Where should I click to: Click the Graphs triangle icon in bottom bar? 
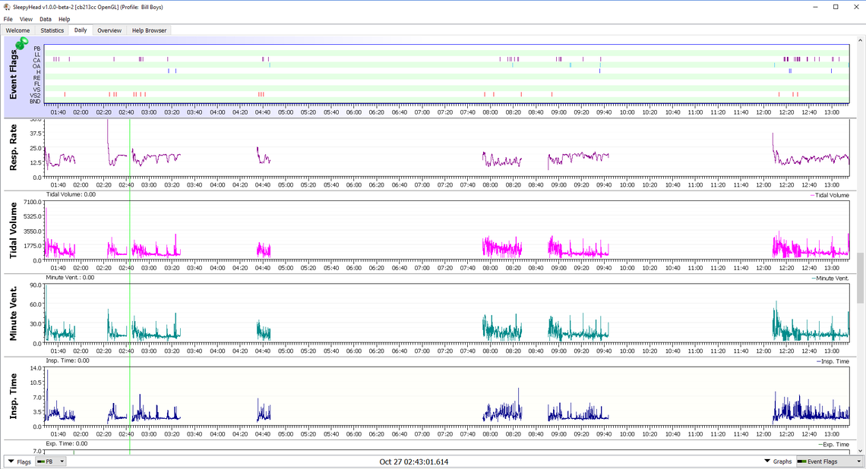(x=768, y=461)
